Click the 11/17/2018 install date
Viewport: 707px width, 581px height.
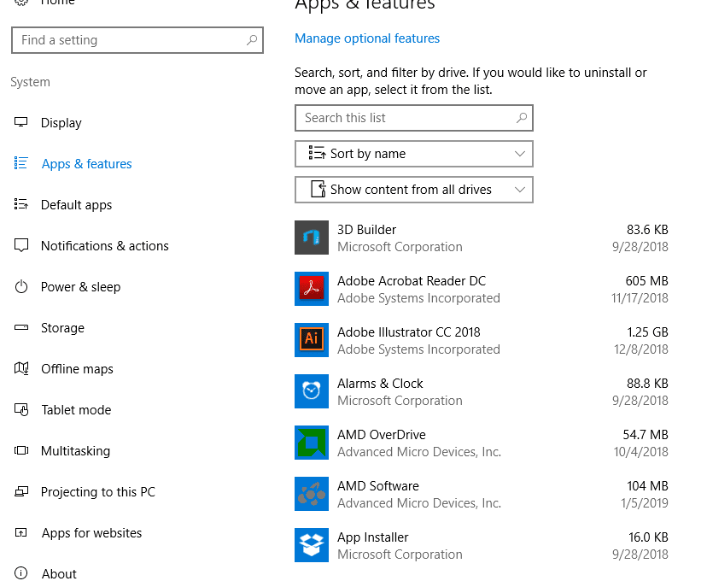640,298
